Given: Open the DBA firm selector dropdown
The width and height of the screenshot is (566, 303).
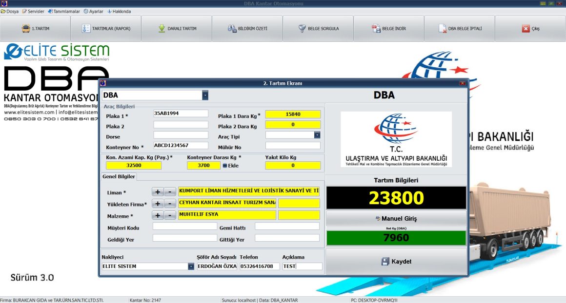Looking at the screenshot, I should click(205, 95).
